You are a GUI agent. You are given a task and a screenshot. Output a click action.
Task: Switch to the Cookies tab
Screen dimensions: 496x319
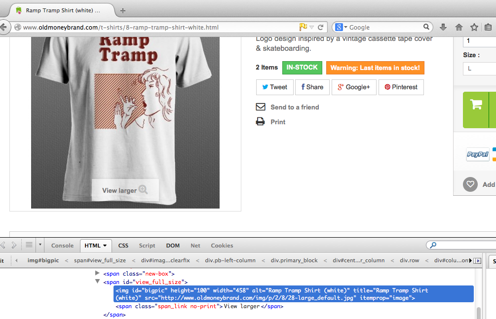tap(222, 246)
